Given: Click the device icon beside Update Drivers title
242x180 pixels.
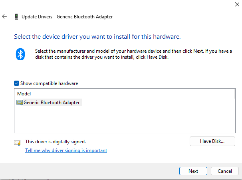Looking at the screenshot, I should [16, 17].
